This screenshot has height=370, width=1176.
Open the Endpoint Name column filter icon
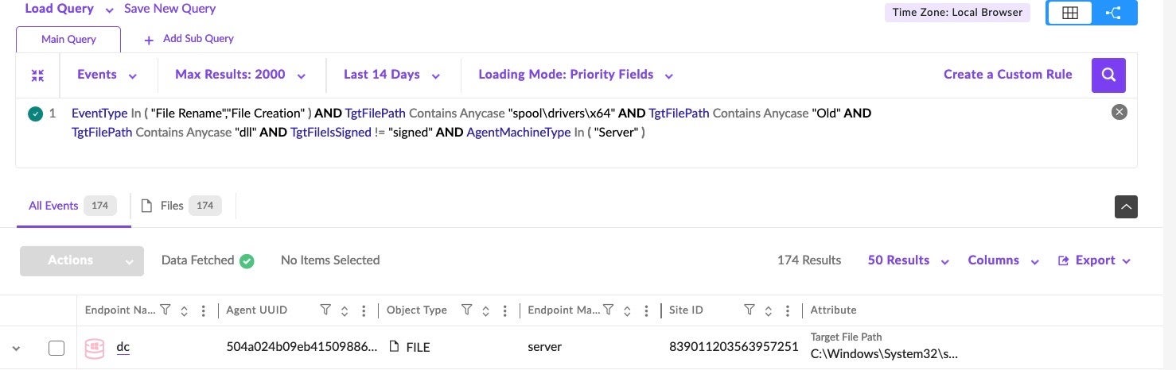click(x=165, y=310)
